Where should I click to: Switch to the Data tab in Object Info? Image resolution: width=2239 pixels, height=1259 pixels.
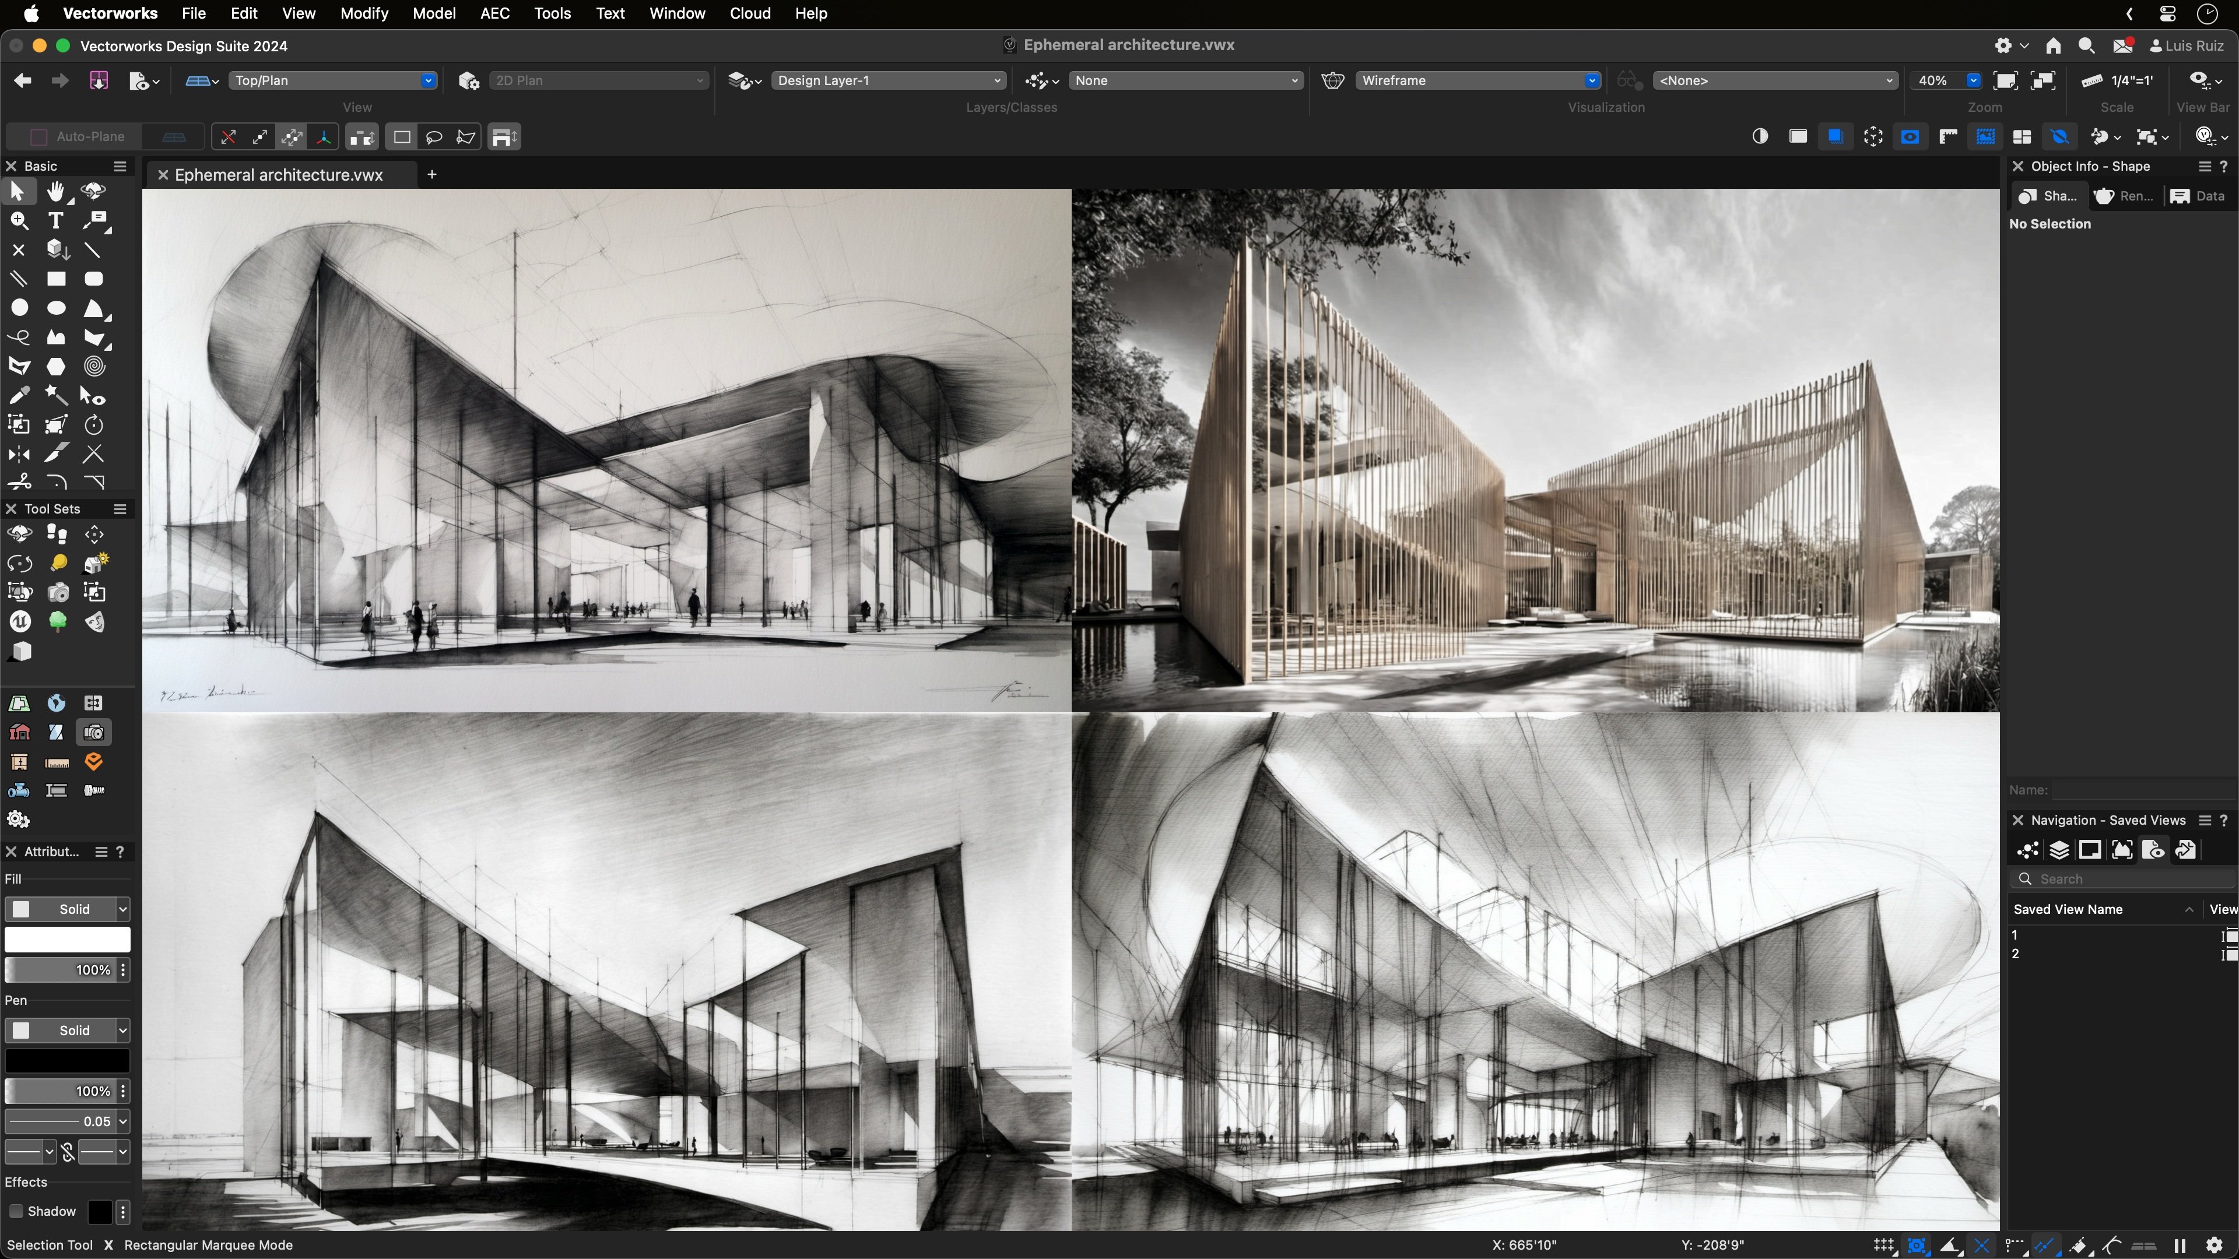(2197, 195)
